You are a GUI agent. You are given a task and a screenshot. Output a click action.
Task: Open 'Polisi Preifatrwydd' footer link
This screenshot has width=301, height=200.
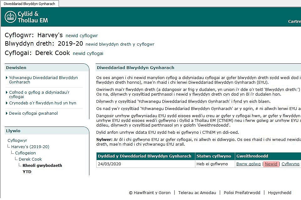pyautogui.click(x=241, y=192)
